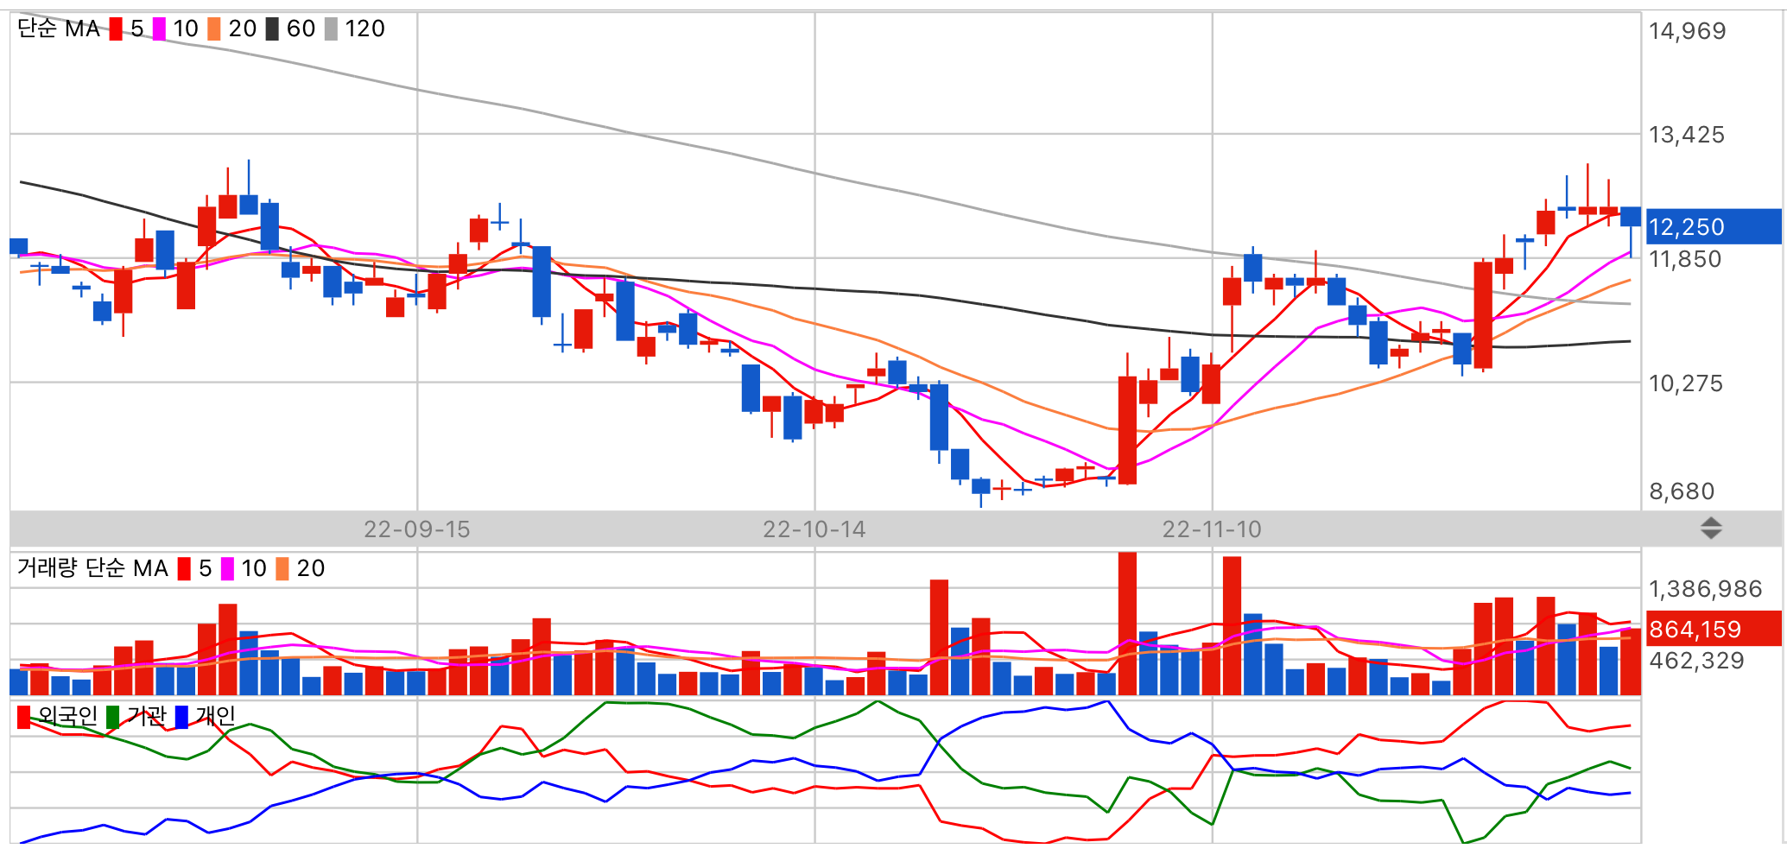Click the current price tag 12,250
The width and height of the screenshot is (1787, 855).
(1714, 227)
